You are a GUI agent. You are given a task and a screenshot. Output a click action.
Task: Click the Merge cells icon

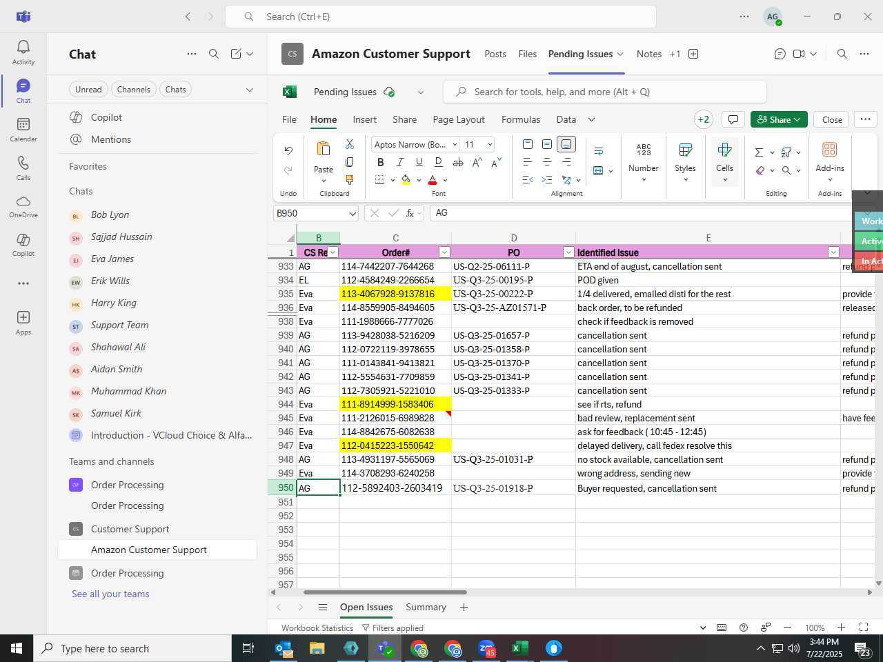coord(598,170)
